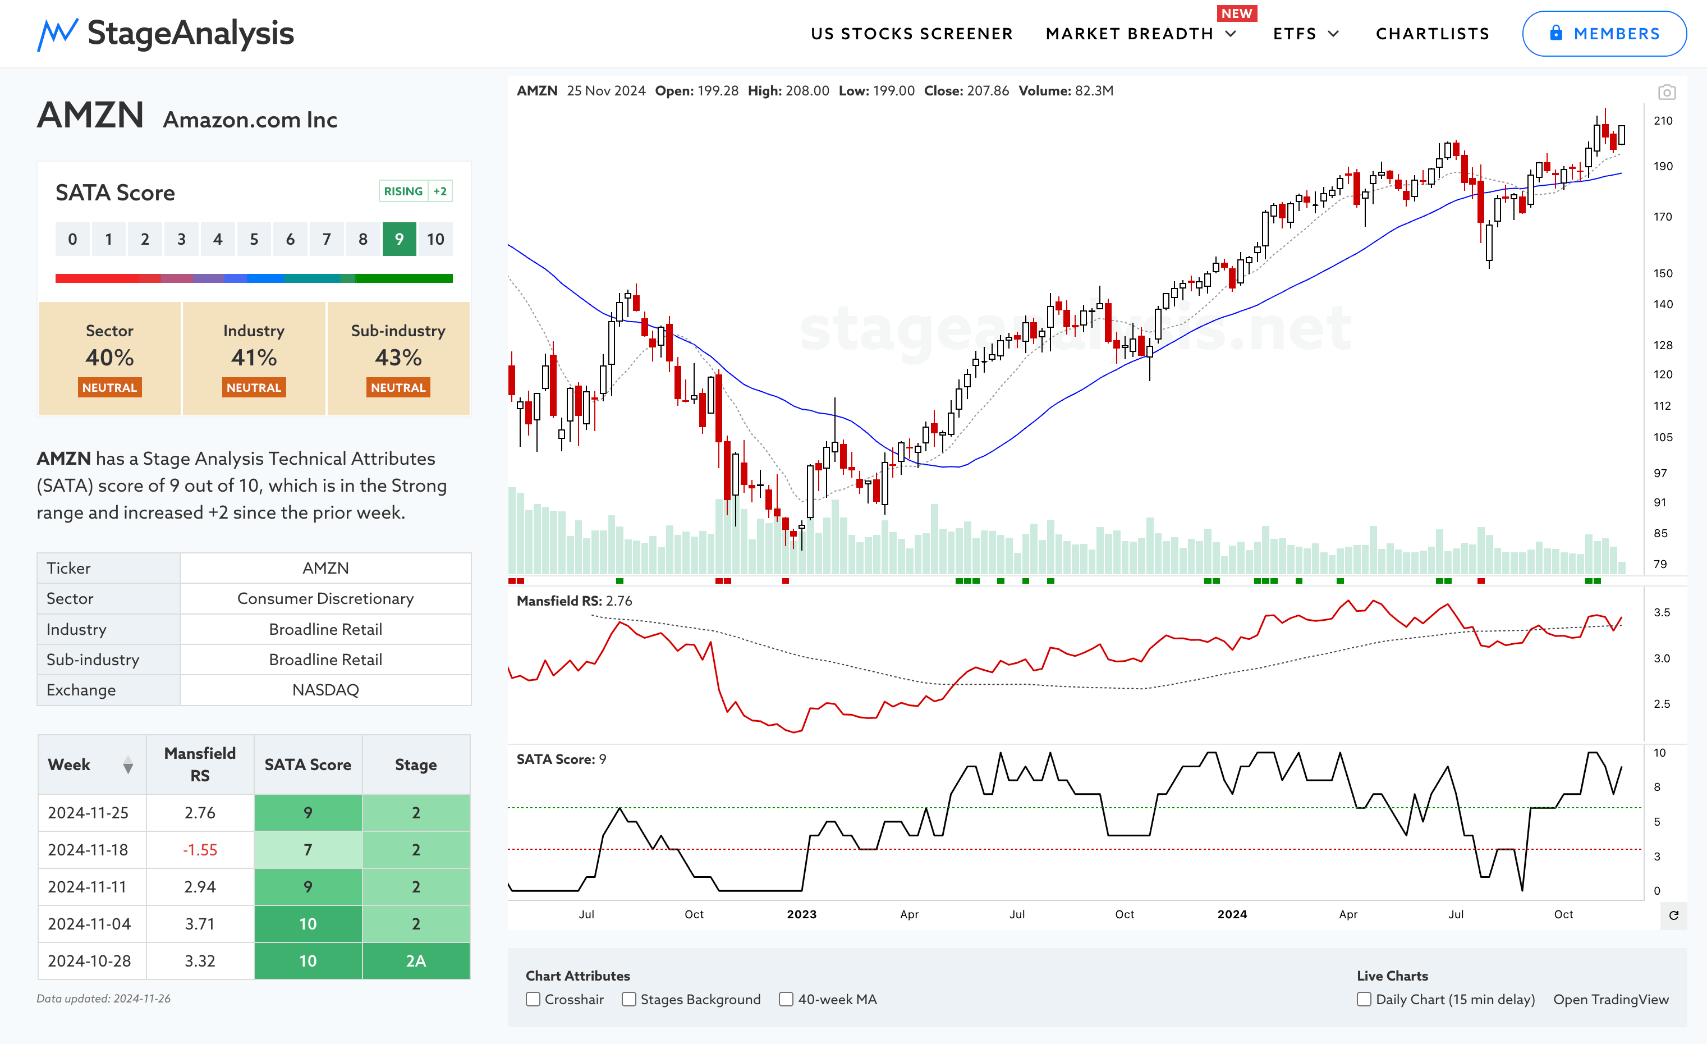Click the 2024 label on time axis

(1232, 914)
